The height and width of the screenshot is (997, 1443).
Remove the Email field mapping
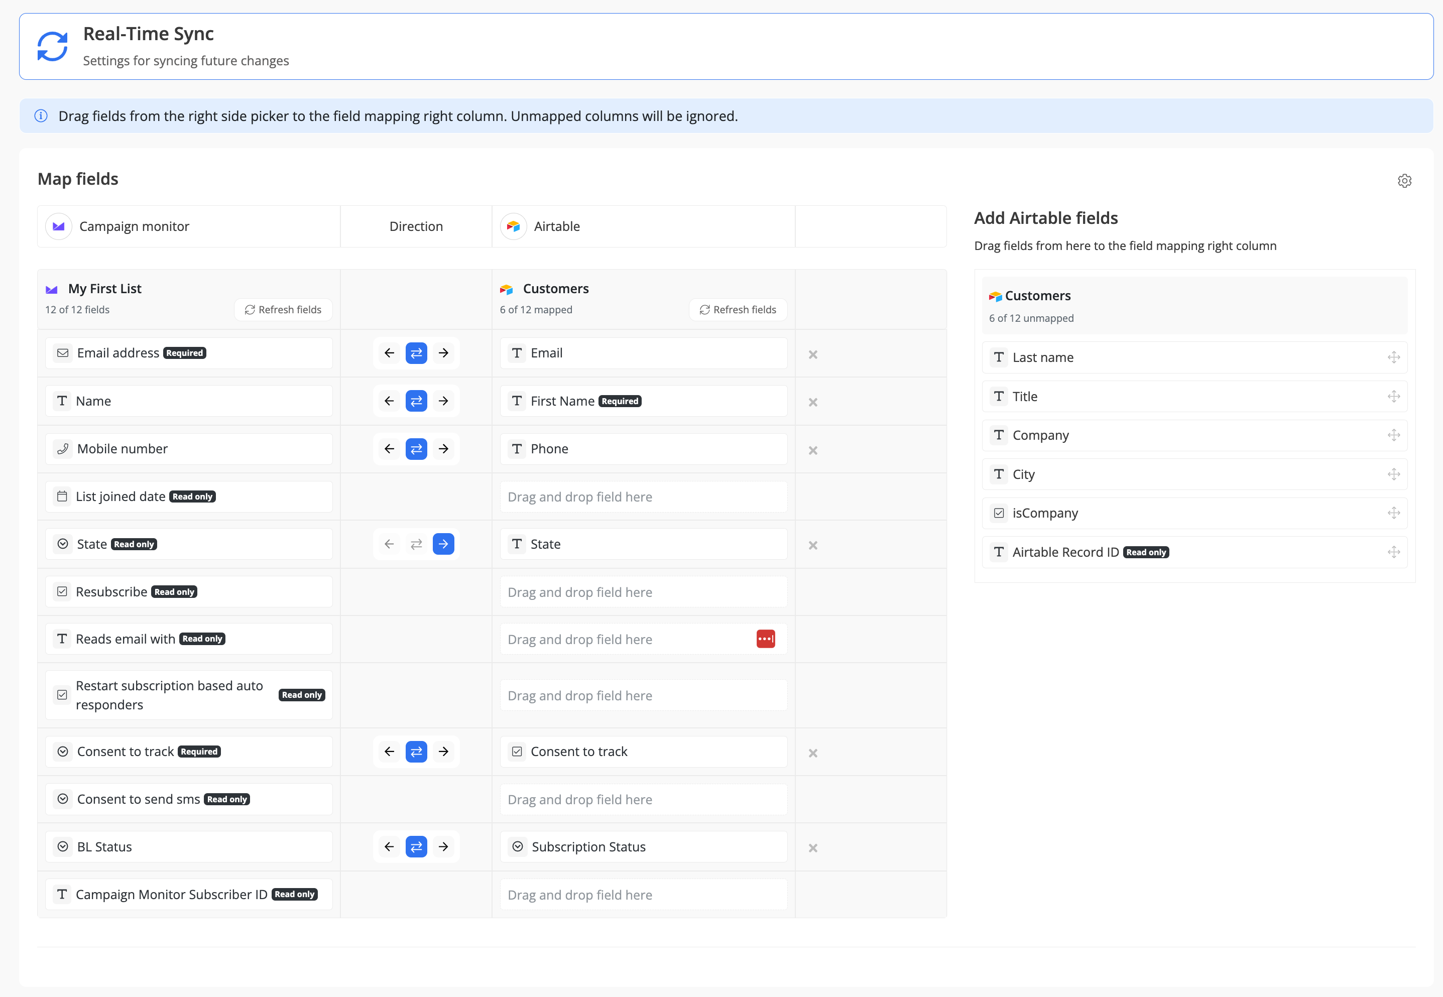coord(813,354)
